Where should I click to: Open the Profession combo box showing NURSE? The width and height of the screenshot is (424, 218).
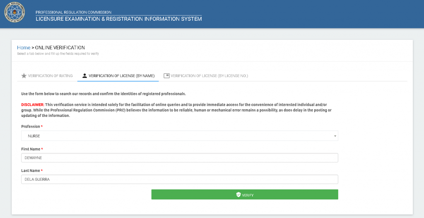[180, 136]
